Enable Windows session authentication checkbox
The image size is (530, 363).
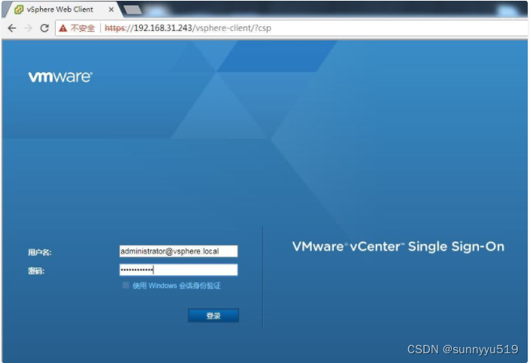(x=126, y=286)
